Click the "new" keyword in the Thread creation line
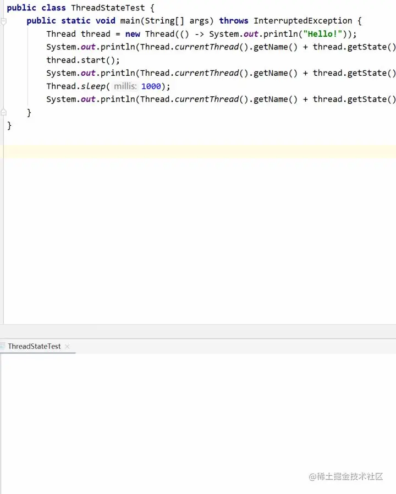 tap(133, 34)
